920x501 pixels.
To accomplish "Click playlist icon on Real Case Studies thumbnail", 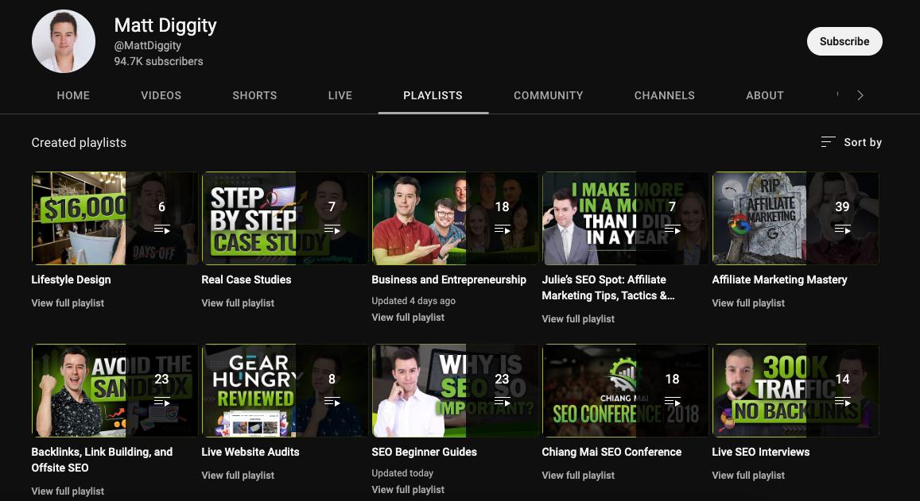I will click(332, 229).
